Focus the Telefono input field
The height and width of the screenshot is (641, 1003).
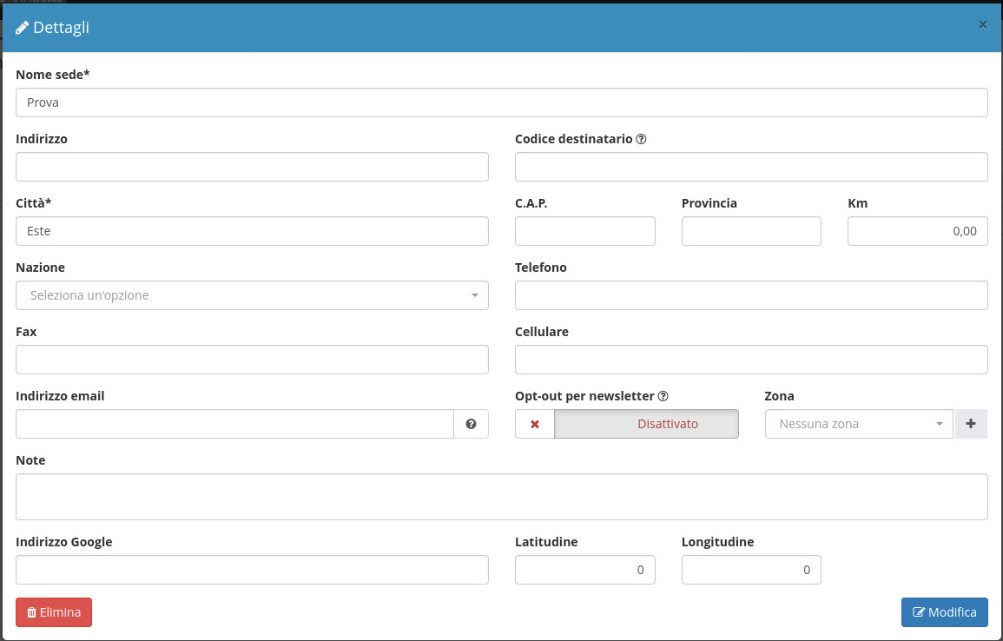pos(751,295)
